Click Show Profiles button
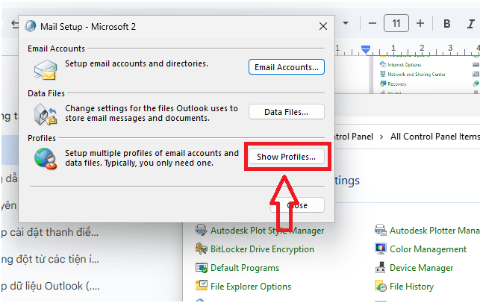 pos(286,157)
